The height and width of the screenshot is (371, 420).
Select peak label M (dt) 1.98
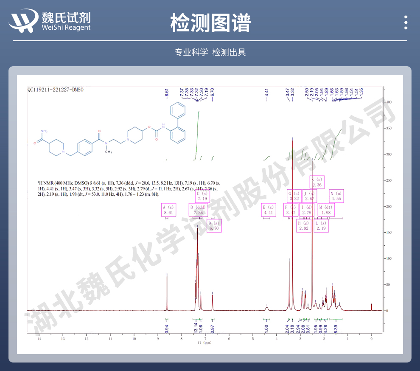click(326, 210)
